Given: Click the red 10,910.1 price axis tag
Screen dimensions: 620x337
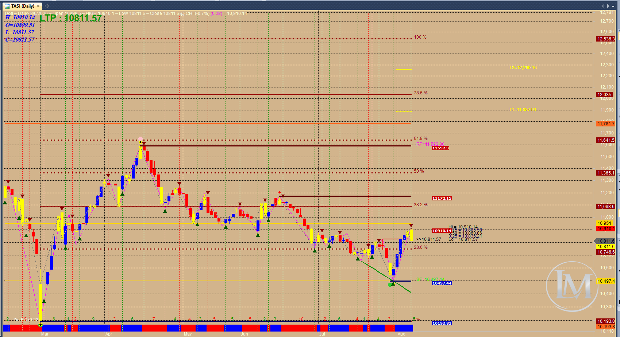Looking at the screenshot, I should pyautogui.click(x=606, y=229).
